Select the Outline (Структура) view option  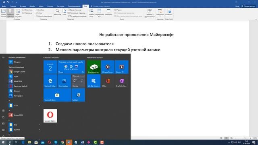27,10
